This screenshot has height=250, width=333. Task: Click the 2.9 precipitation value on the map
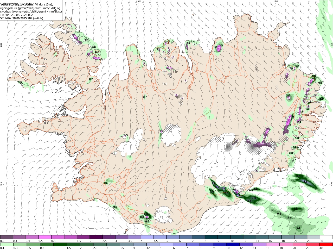click(212, 192)
